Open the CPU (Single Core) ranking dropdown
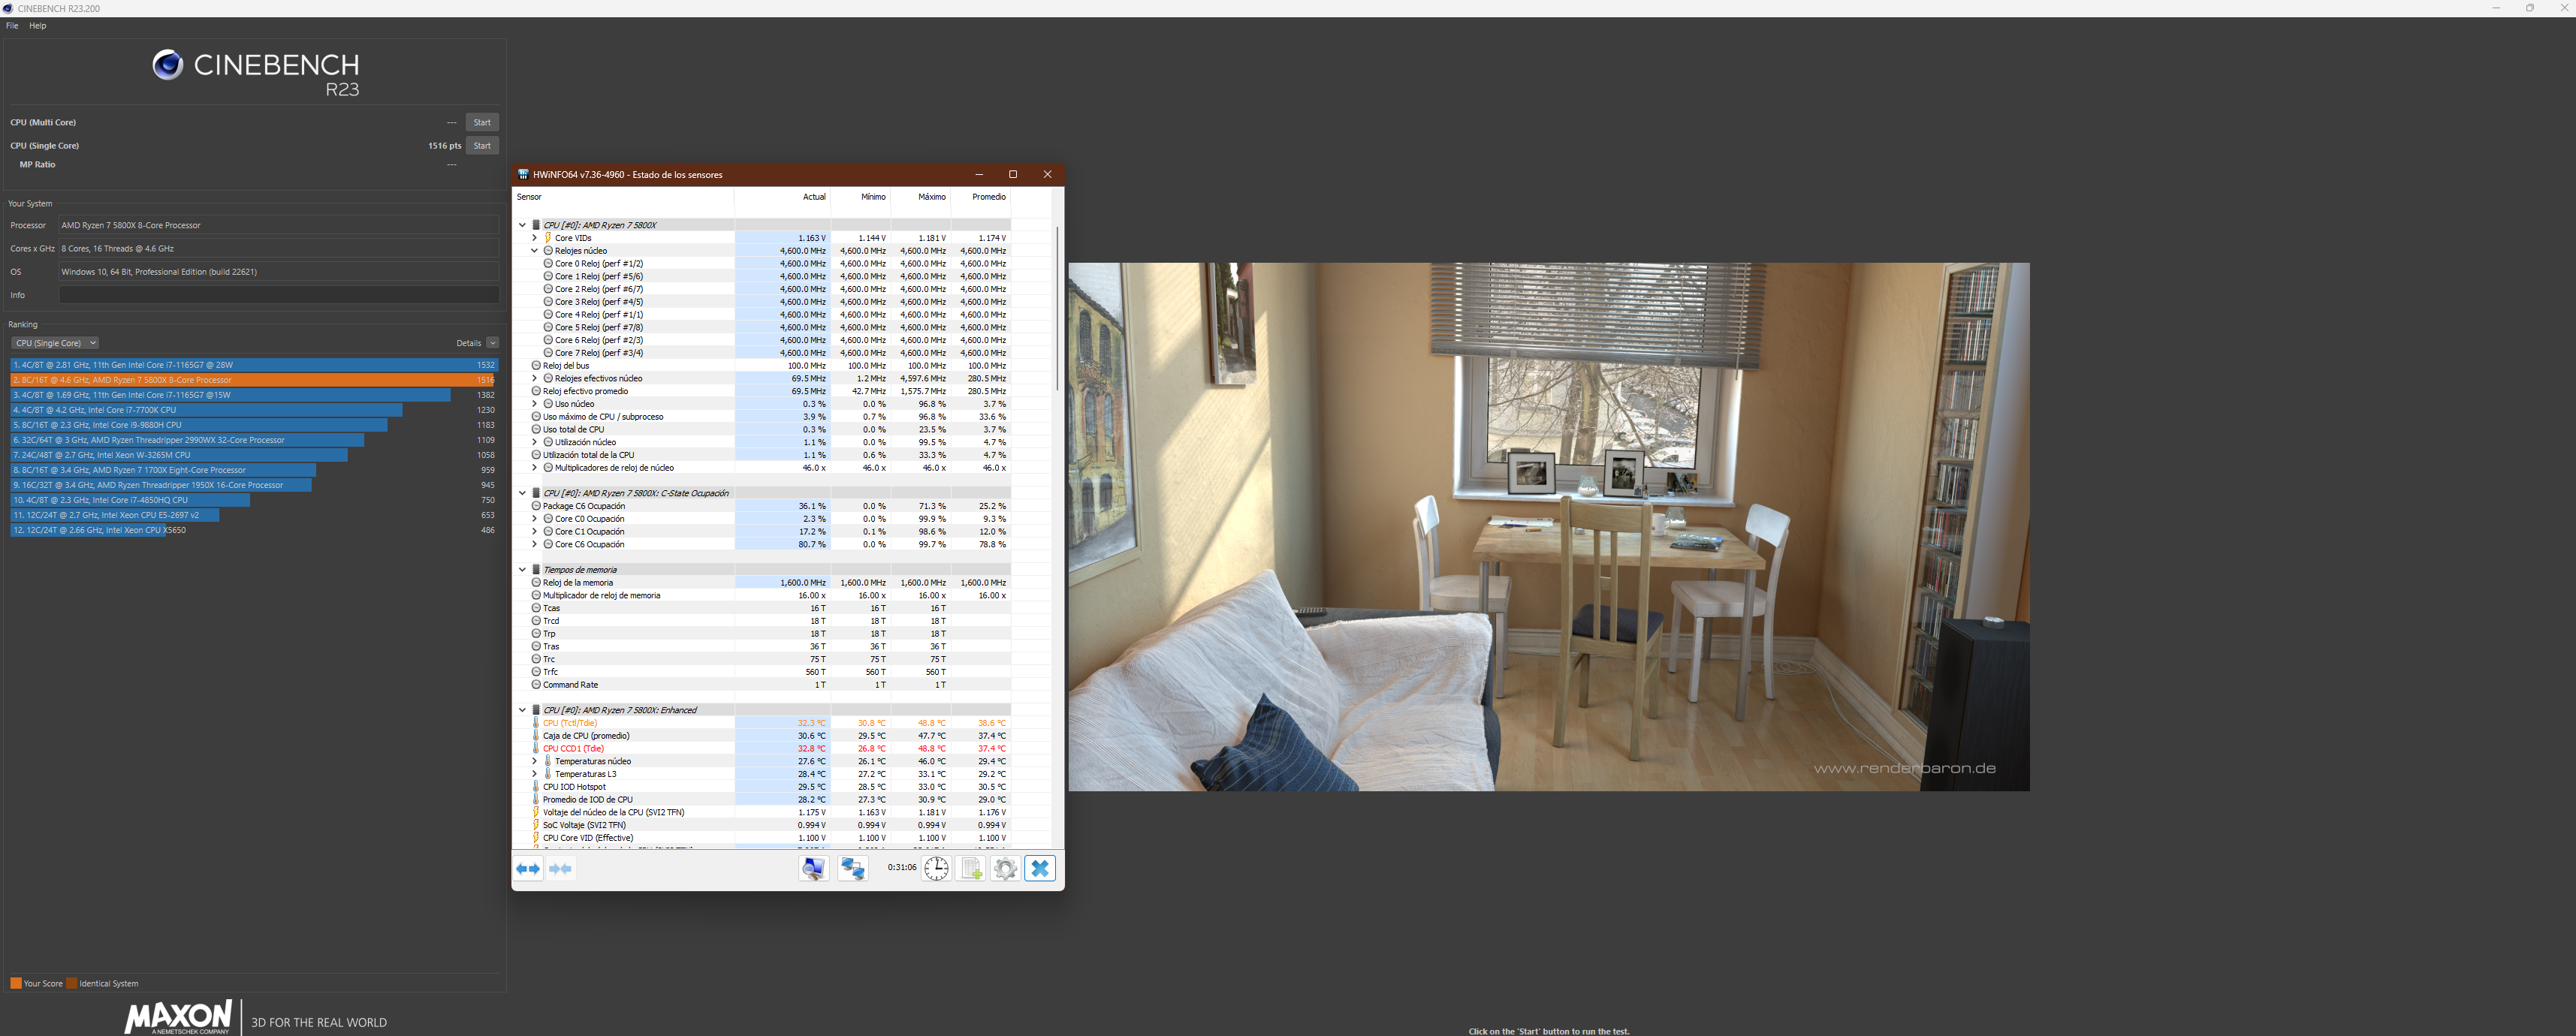 (55, 343)
